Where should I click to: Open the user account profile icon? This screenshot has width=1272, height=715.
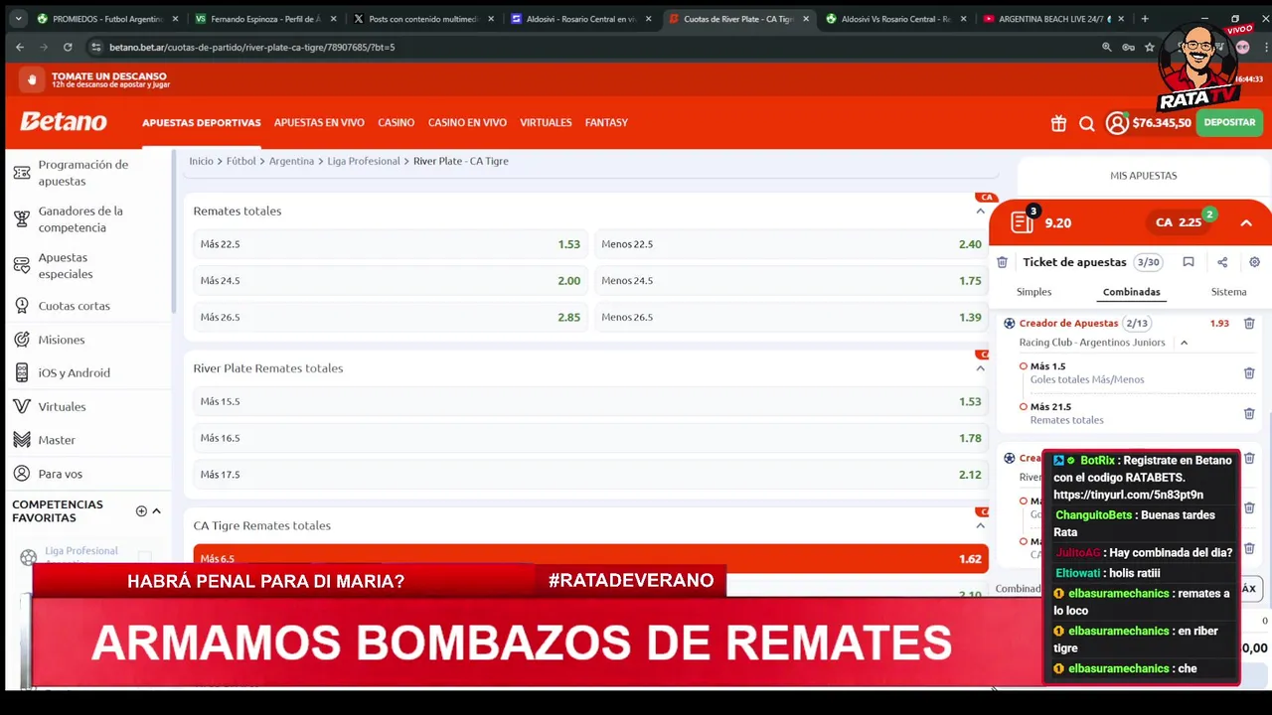[x=1117, y=123]
